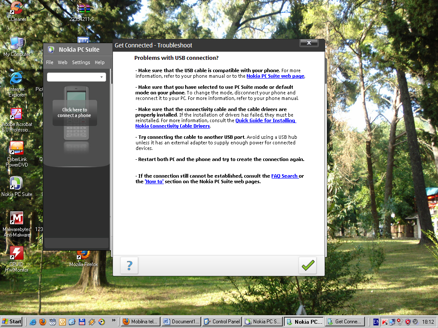Launch CPUID HWMonitor desktop shortcut

pyautogui.click(x=17, y=259)
